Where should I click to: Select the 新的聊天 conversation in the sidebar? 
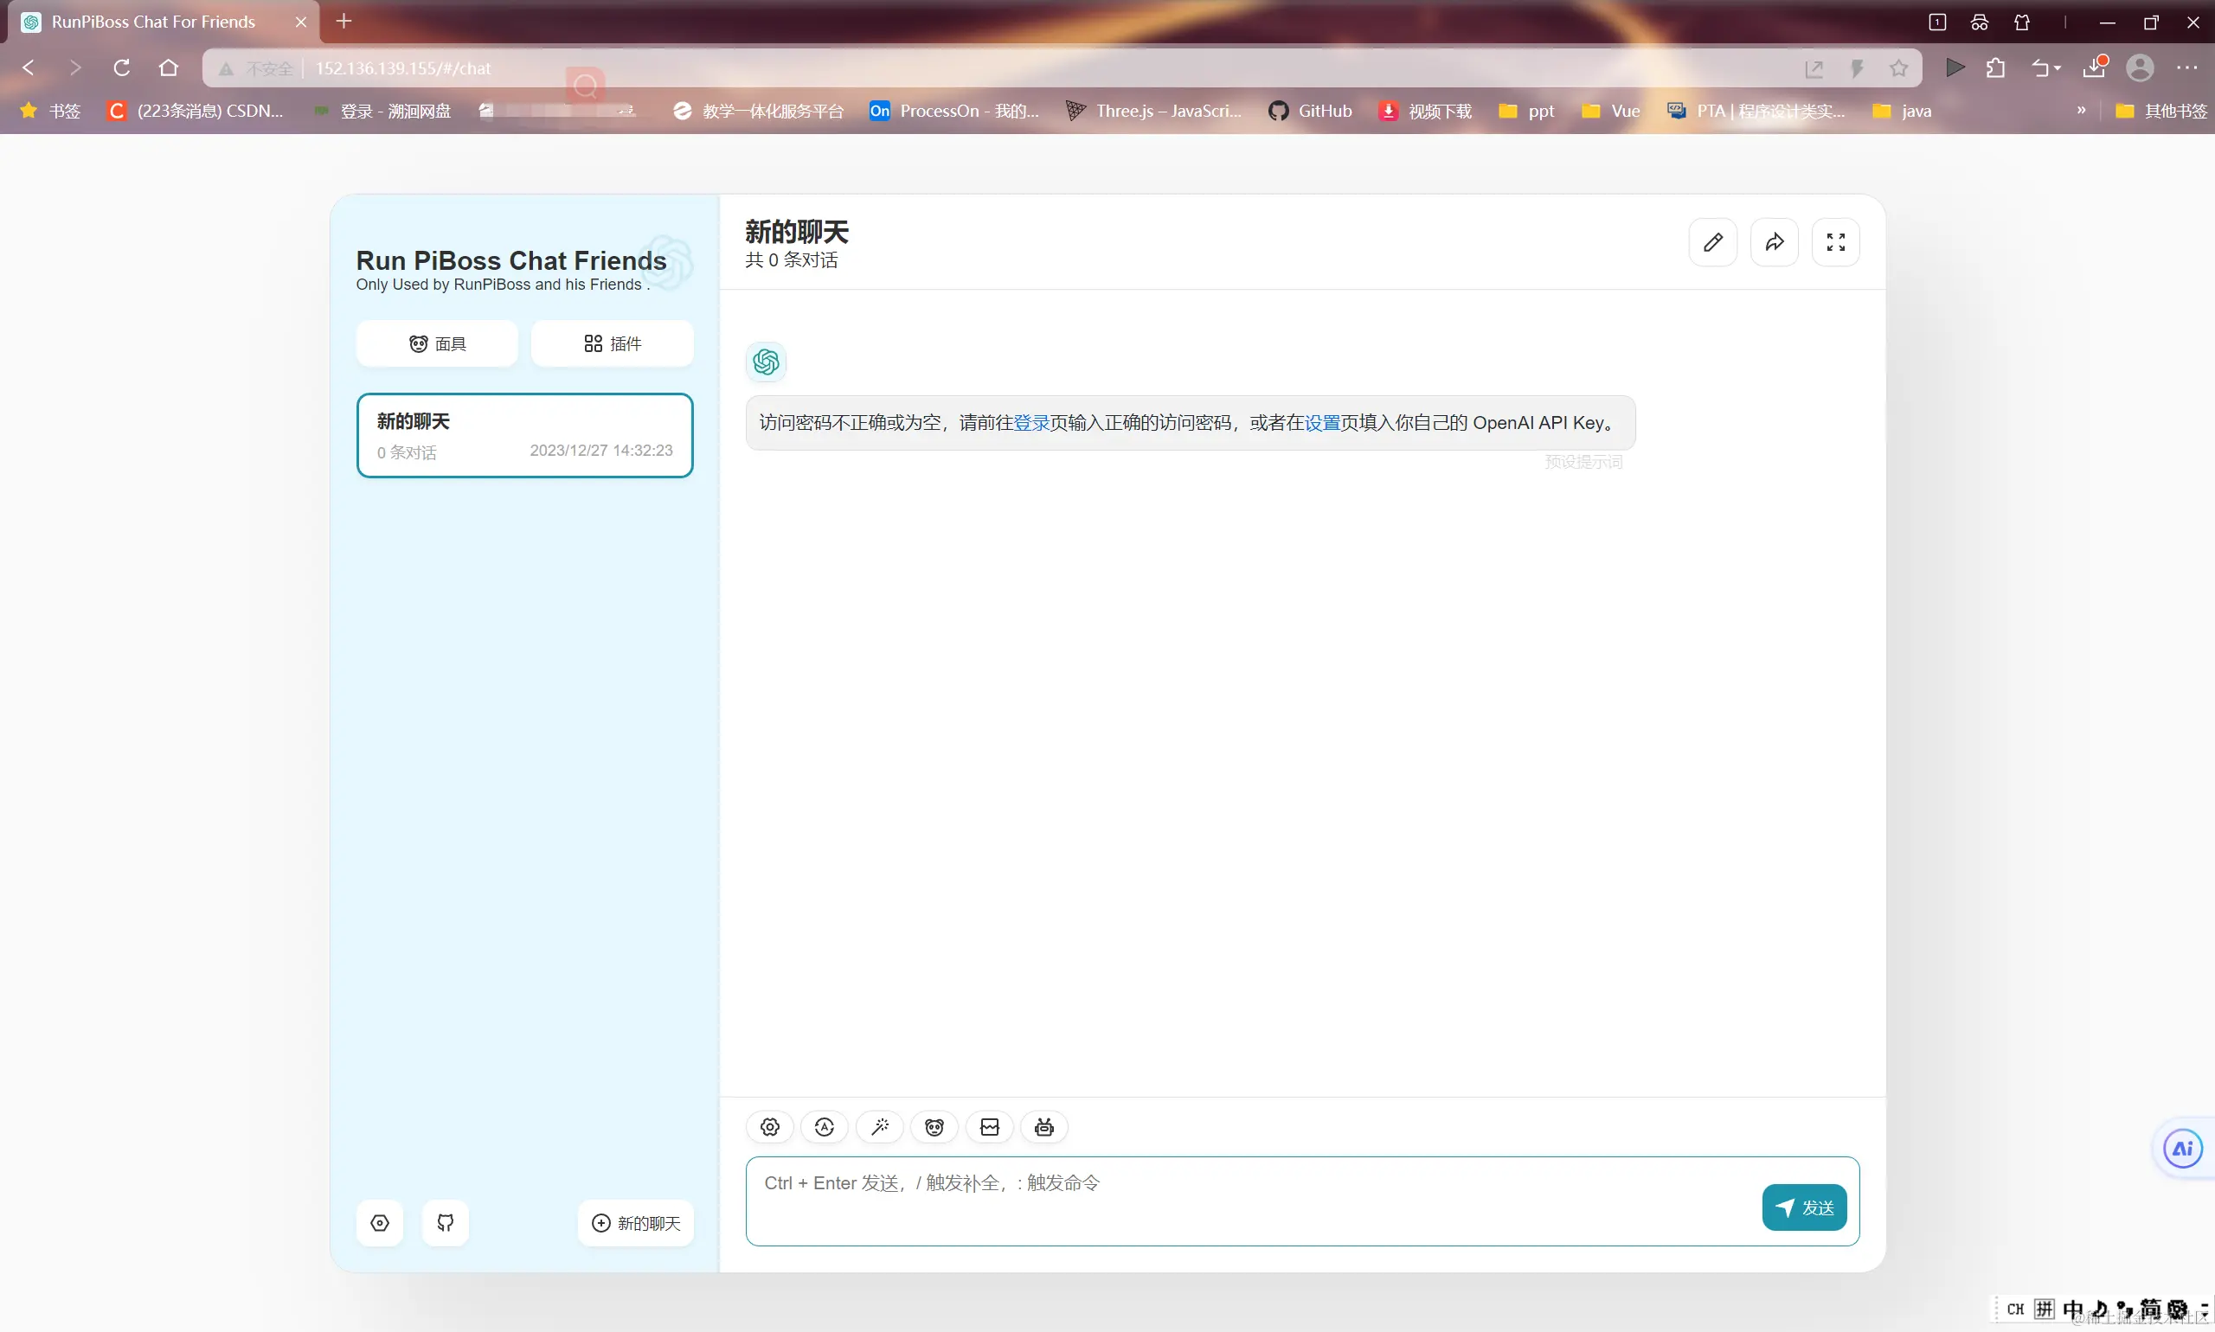pos(524,435)
